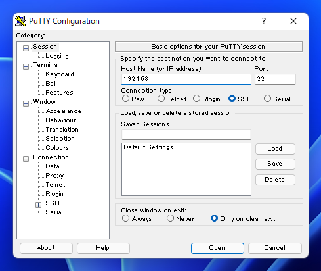The height and width of the screenshot is (271, 321).
Task: Click the Open button
Action: (217, 248)
